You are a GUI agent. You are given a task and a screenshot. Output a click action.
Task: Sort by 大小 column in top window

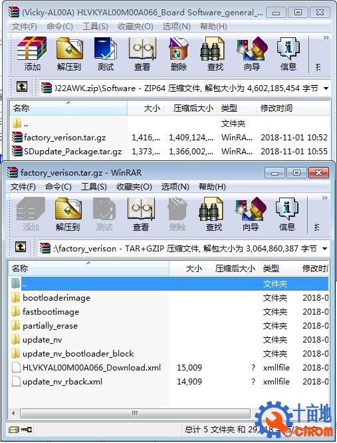[146, 108]
